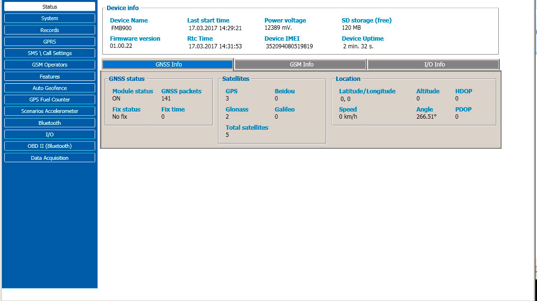Go to GPRS settings
Image resolution: width=537 pixels, height=301 pixels.
[49, 42]
